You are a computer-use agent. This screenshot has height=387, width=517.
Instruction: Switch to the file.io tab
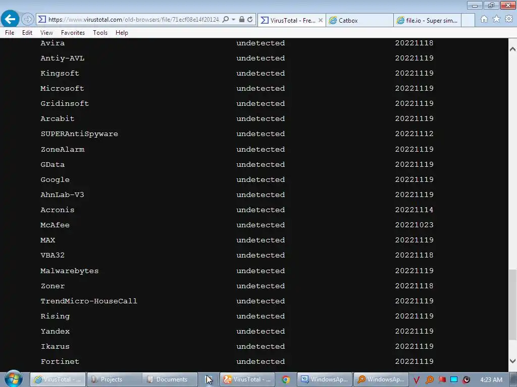427,20
